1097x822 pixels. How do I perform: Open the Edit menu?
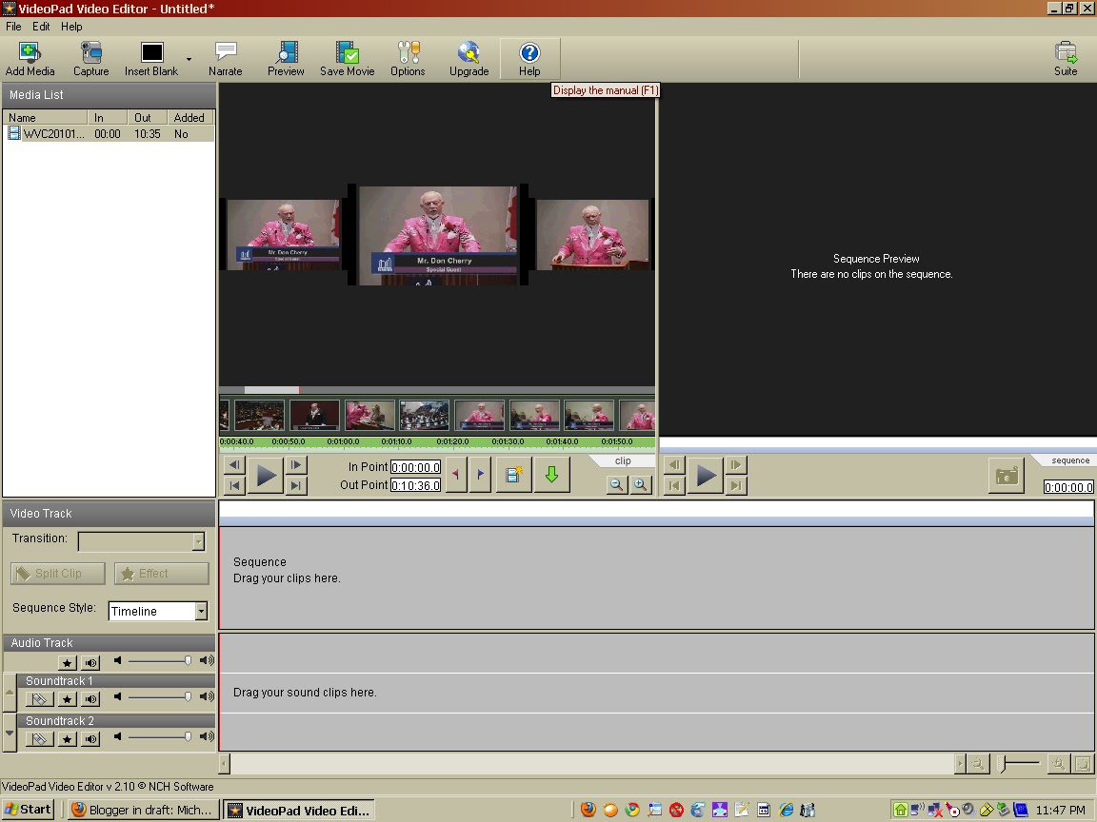[x=40, y=26]
